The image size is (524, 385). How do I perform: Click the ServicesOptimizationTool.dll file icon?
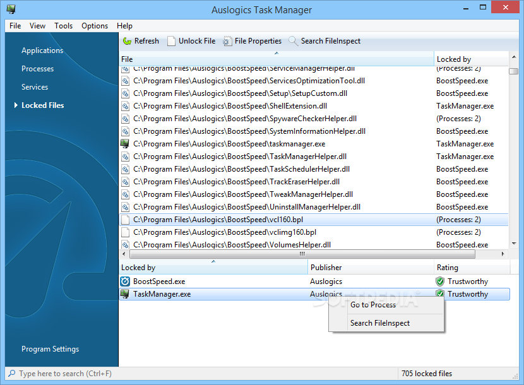pos(126,81)
